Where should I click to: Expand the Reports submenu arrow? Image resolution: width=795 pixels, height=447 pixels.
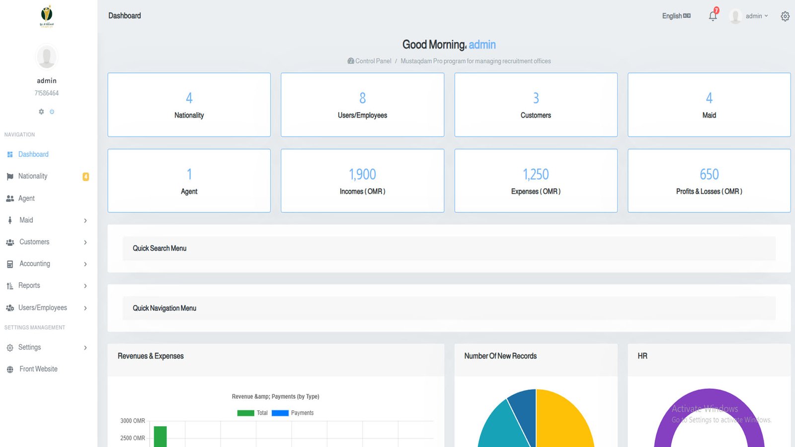[x=85, y=286]
